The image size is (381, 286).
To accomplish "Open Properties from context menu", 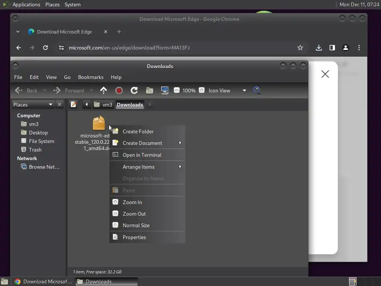I will [x=147, y=237].
